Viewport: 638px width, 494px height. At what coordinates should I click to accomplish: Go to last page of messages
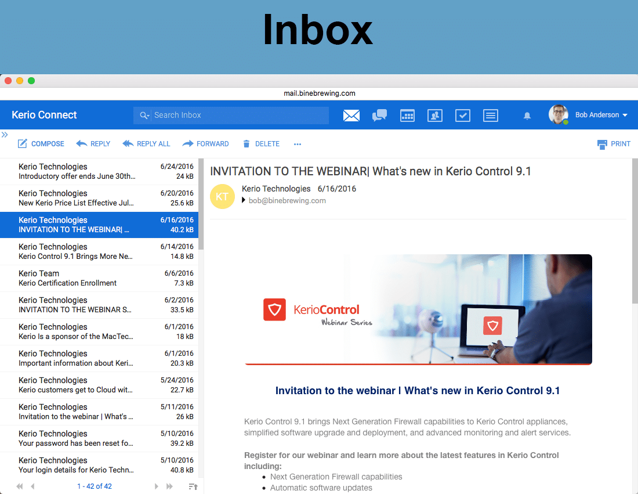point(170,486)
